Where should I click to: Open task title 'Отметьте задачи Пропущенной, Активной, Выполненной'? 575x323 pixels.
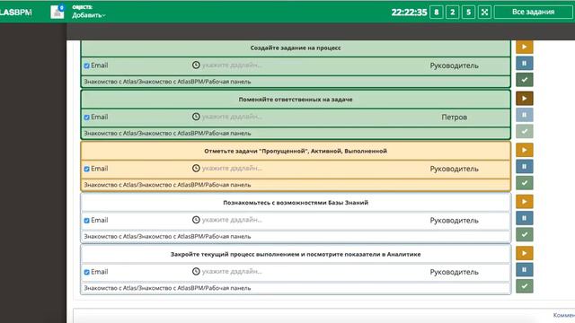point(296,152)
